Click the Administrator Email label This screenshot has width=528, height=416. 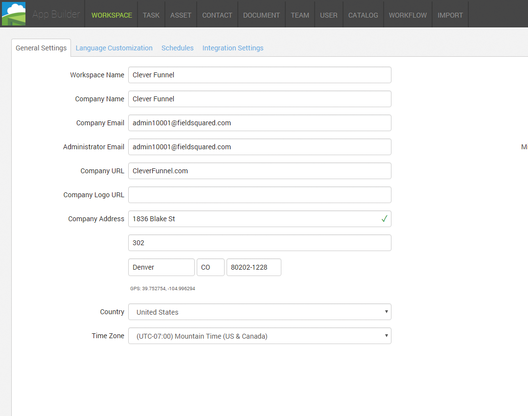click(x=93, y=147)
